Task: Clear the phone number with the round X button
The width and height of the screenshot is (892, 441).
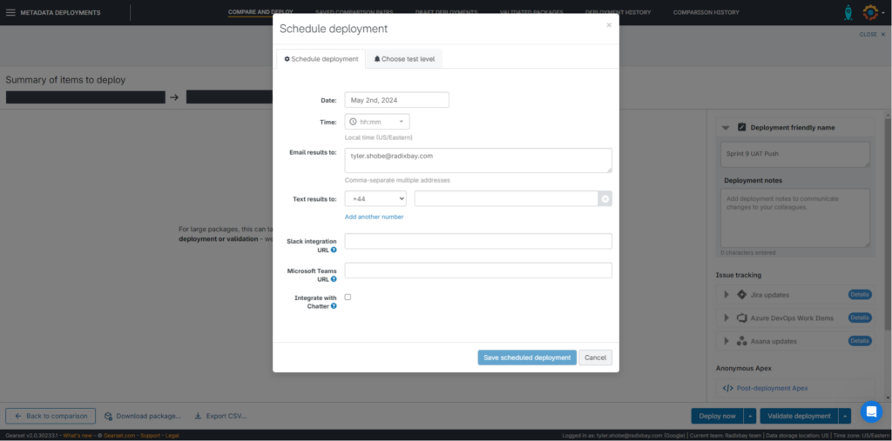Action: point(605,199)
